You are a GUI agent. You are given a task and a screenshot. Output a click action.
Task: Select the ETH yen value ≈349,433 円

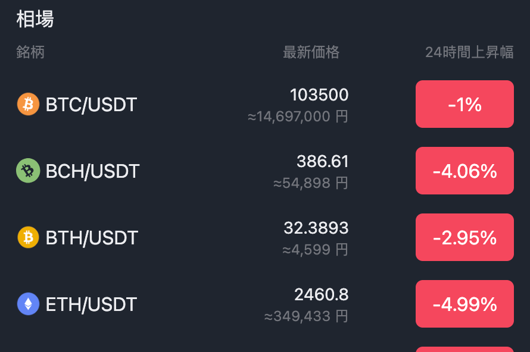[306, 316]
